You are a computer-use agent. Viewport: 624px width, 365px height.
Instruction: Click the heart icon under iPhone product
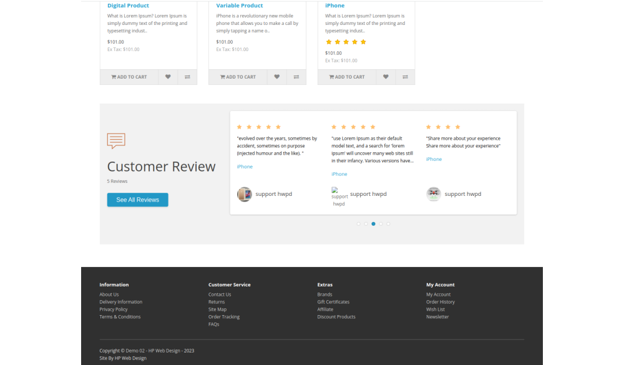(x=386, y=77)
